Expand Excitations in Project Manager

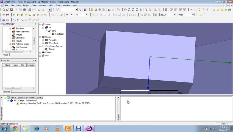tap(10, 29)
